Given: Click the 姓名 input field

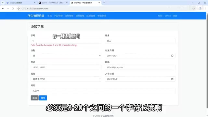Looking at the screenshot, I should pos(140,41).
